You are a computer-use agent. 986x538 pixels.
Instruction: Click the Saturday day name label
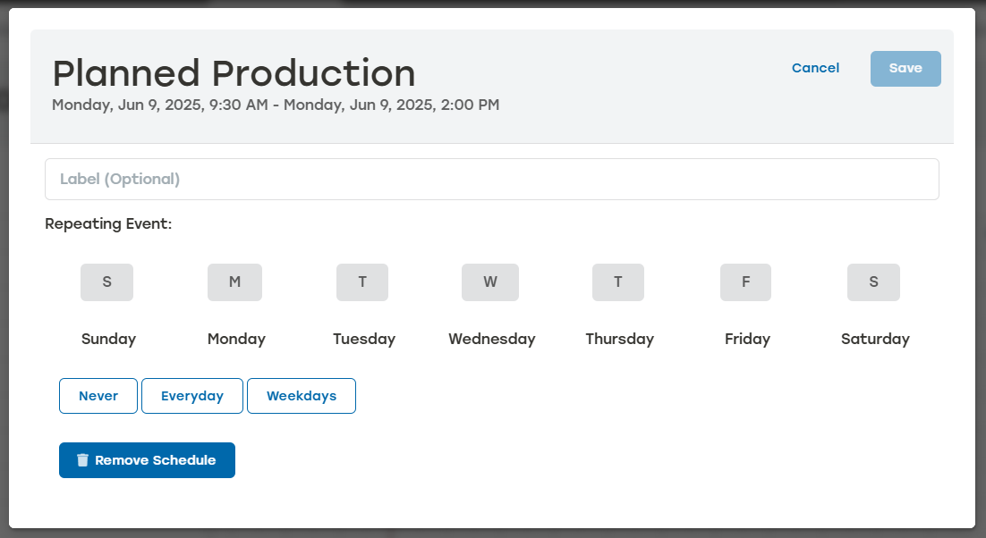pyautogui.click(x=874, y=339)
